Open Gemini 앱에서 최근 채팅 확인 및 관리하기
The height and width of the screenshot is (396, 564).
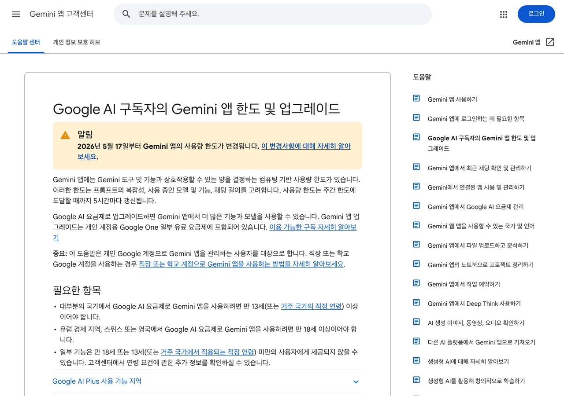pos(479,168)
